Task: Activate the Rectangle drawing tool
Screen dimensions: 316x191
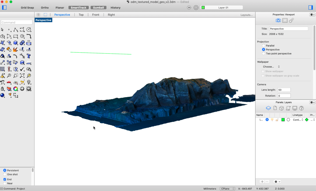Action: click(x=16, y=36)
